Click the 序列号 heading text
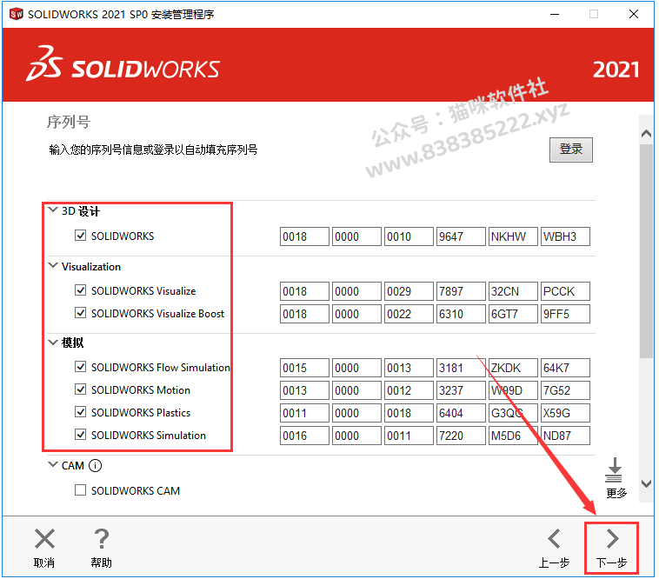The image size is (659, 579). [69, 123]
